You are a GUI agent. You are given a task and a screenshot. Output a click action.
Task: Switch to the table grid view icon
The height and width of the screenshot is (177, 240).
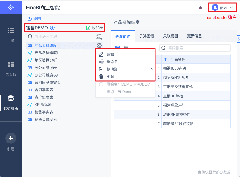coord(117,47)
